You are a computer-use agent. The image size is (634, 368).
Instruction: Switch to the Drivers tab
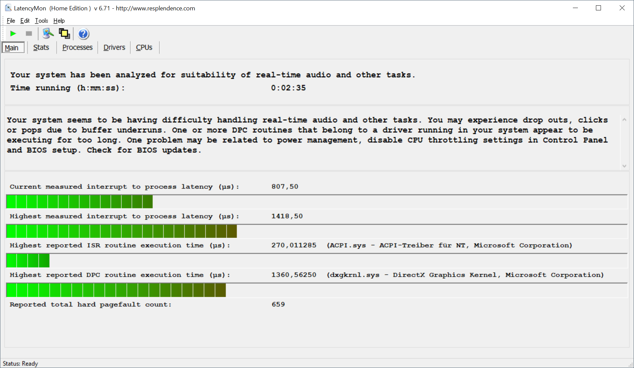pos(114,47)
